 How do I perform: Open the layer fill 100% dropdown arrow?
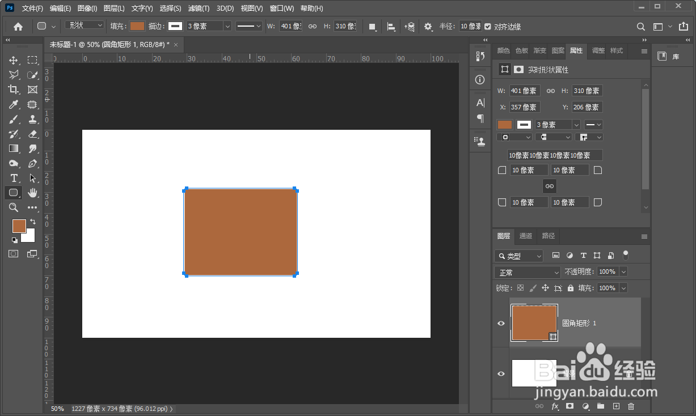pos(623,288)
